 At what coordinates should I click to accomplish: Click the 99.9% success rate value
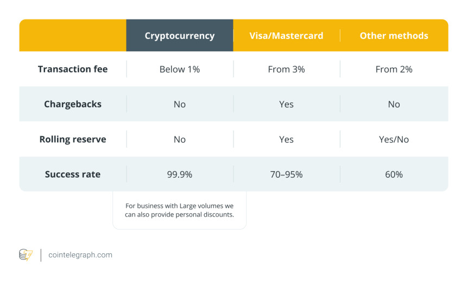[x=180, y=174]
